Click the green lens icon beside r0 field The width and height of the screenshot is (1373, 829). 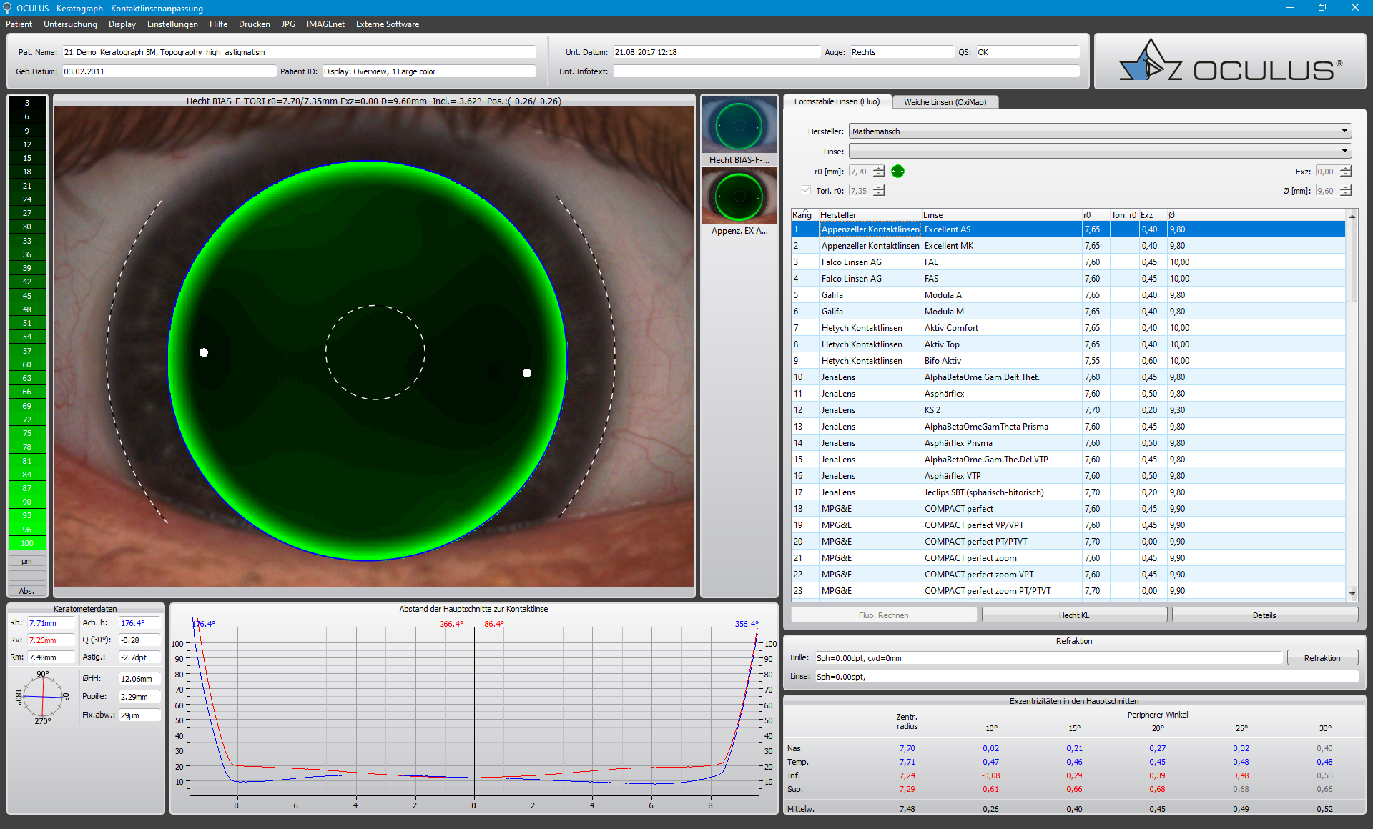pyautogui.click(x=897, y=172)
